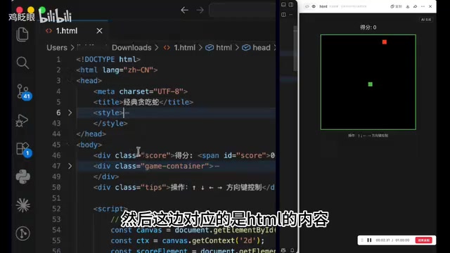Navigate back with the left arrow
Image resolution: width=450 pixels, height=253 pixels.
[x=184, y=11]
